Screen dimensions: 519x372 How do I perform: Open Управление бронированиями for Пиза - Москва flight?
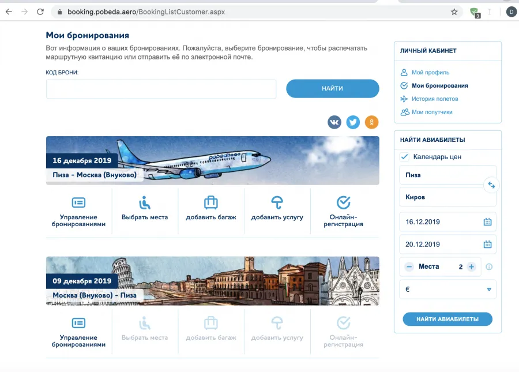(78, 212)
